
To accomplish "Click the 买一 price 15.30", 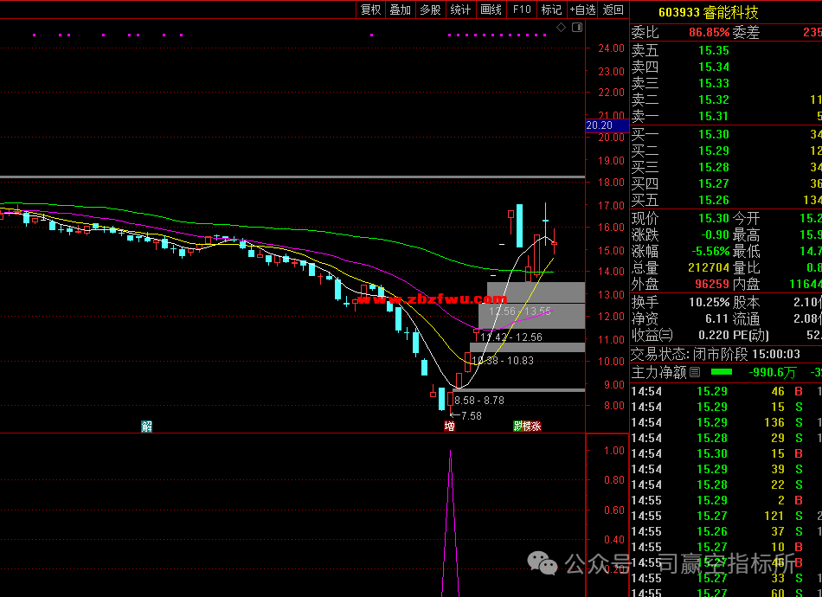I will [714, 134].
